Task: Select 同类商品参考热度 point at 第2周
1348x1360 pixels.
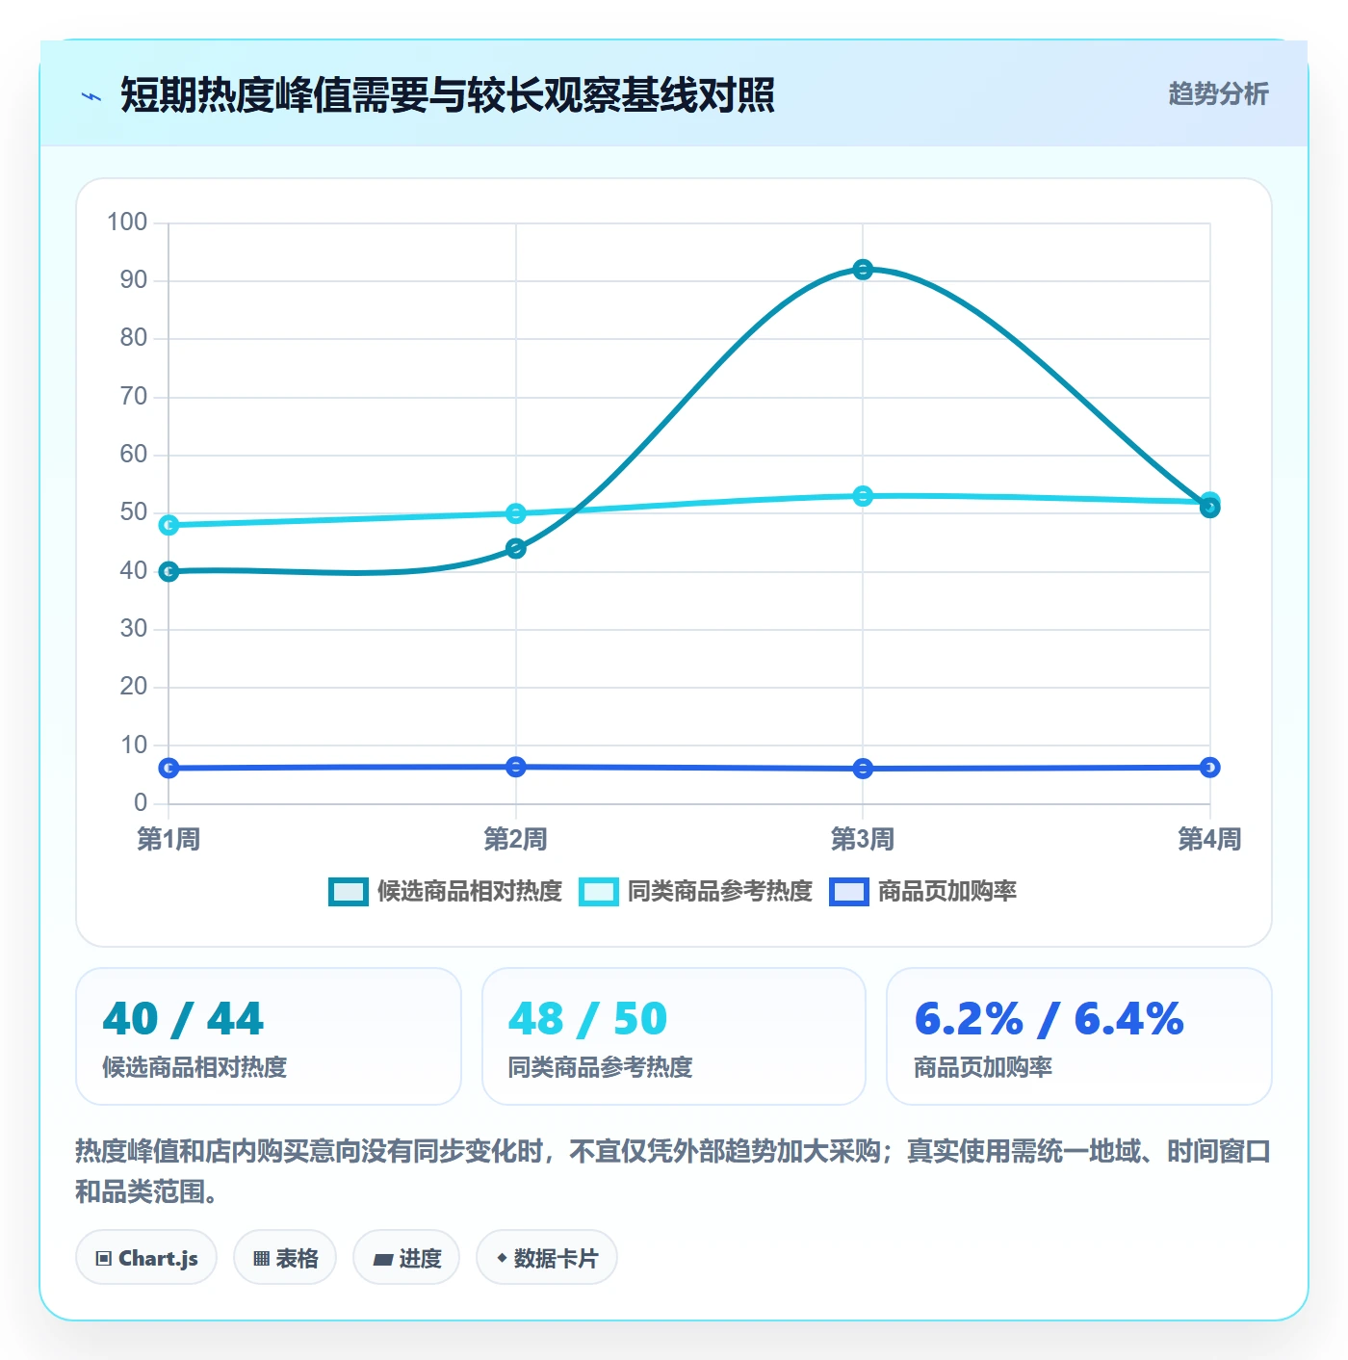Action: [516, 513]
